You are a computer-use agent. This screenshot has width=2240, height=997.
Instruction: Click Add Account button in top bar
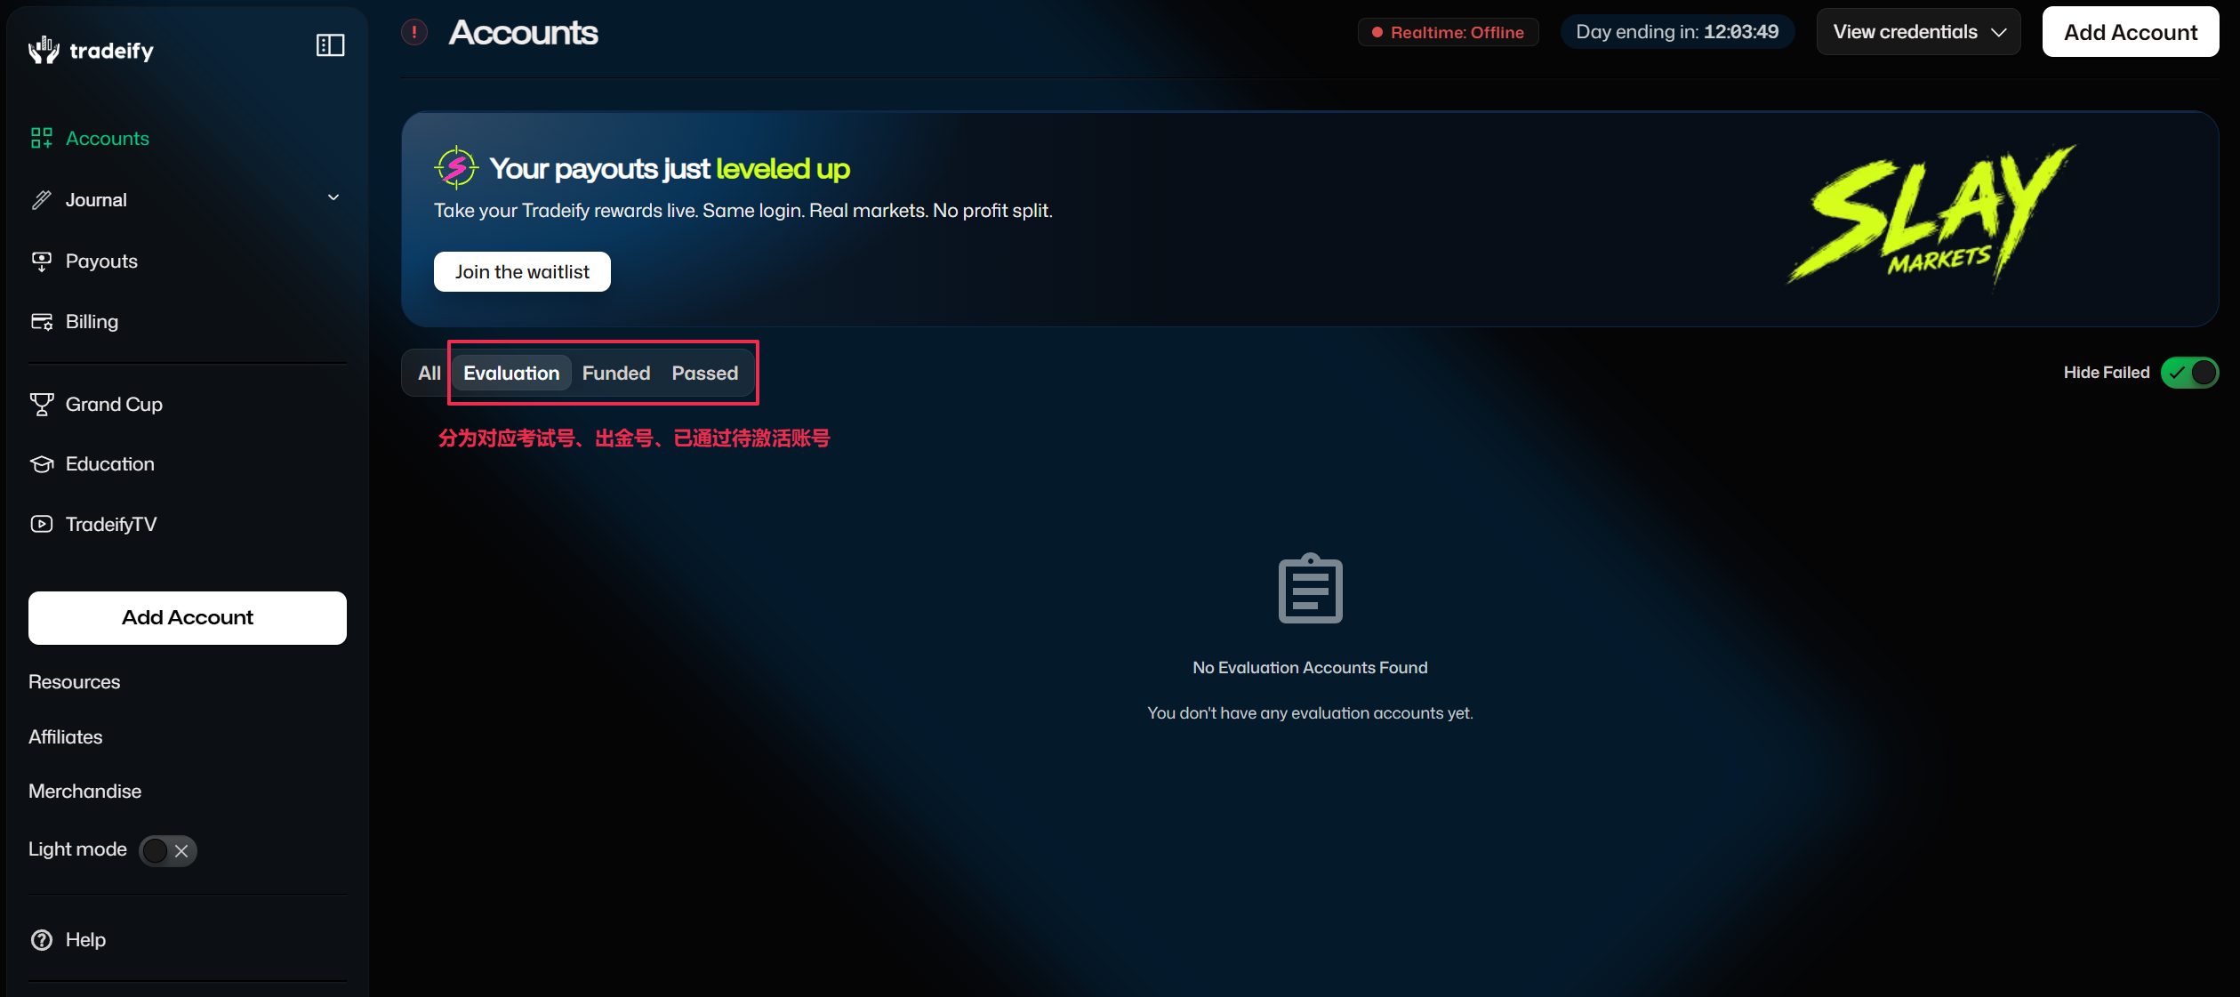click(2131, 32)
